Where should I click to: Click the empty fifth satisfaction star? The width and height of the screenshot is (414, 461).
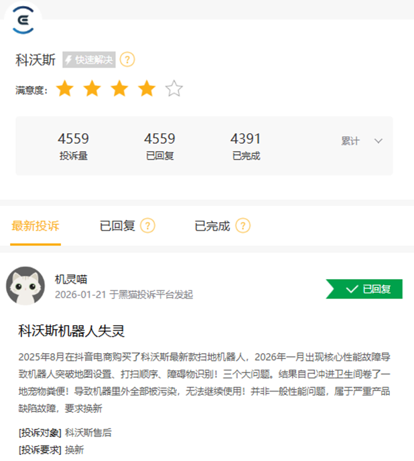(x=174, y=88)
